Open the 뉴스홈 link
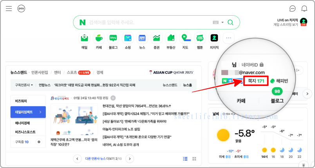This screenshot has width=315, height=168. pos(187,85)
